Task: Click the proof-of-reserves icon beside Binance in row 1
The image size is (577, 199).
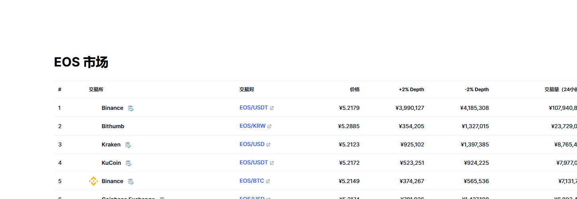Action: pyautogui.click(x=131, y=108)
